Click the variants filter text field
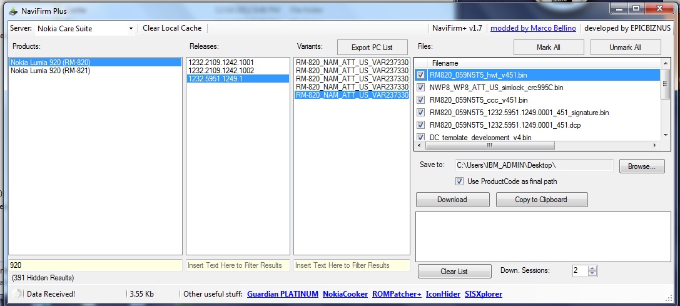Viewport: 680px width, 306px height. point(352,265)
